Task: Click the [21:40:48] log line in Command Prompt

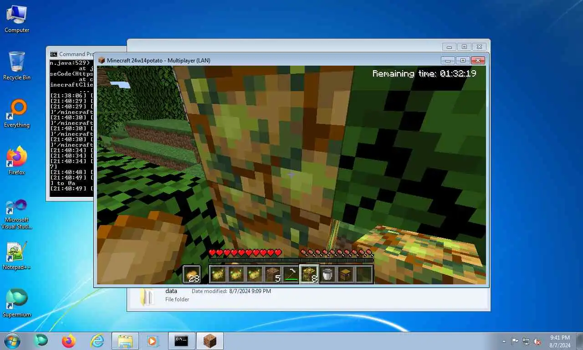Action: (72, 172)
